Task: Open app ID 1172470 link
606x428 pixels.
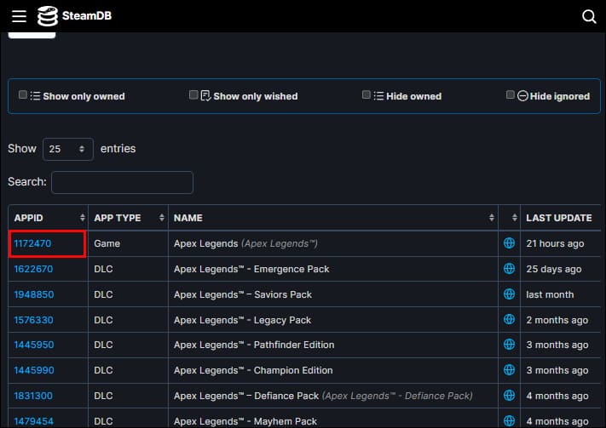Action: (32, 243)
